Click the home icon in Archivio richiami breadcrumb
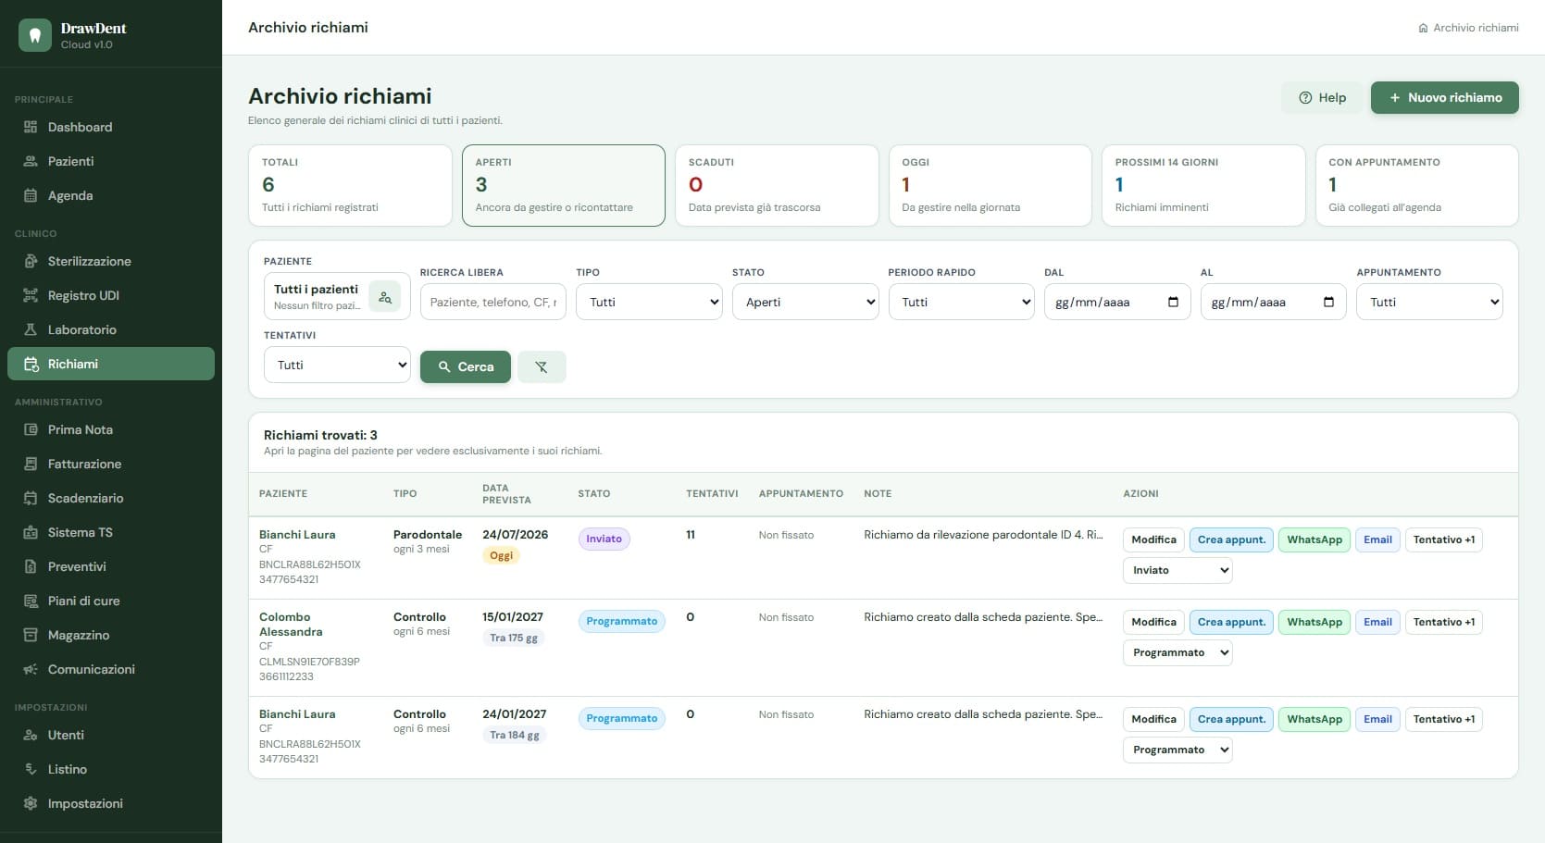Image resolution: width=1545 pixels, height=843 pixels. 1423,28
